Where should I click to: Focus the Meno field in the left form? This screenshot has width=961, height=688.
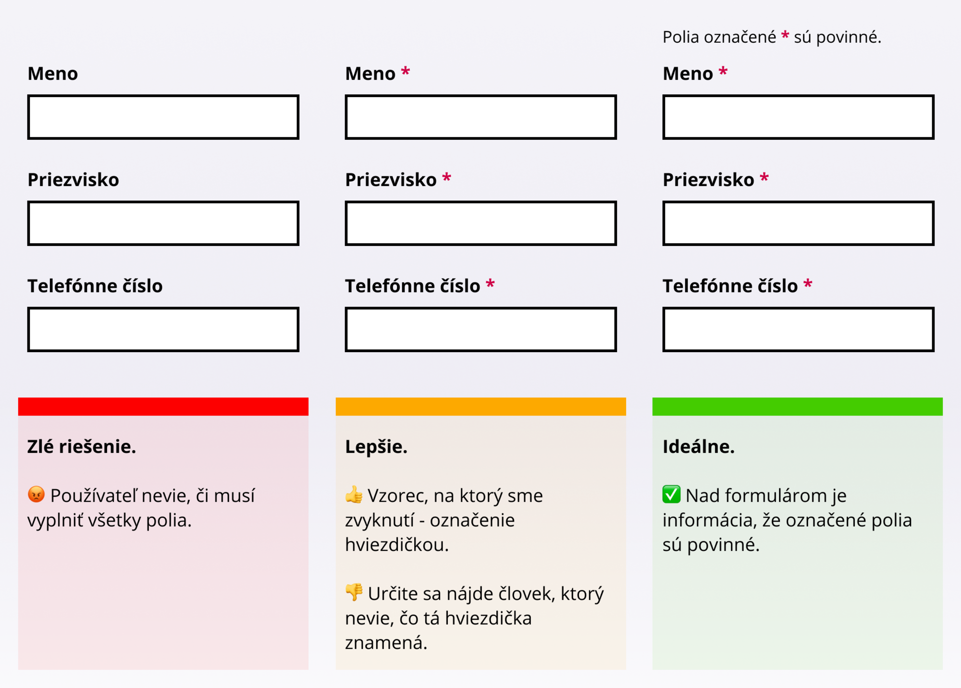click(x=163, y=117)
